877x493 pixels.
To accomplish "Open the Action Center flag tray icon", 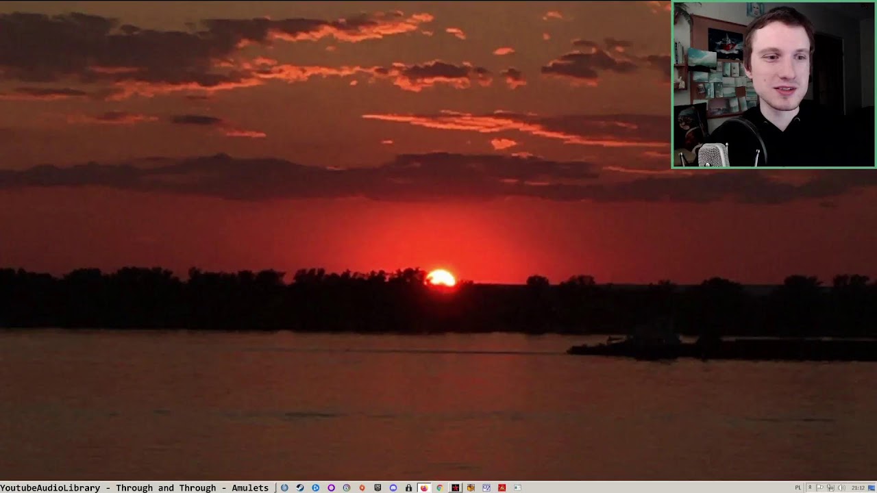I will pyautogui.click(x=819, y=488).
